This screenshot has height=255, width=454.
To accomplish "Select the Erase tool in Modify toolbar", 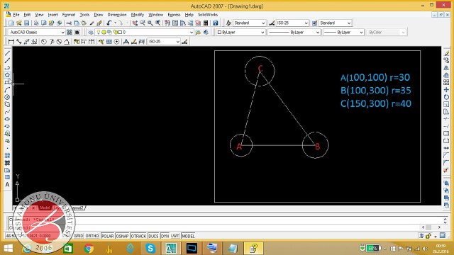I will (x=446, y=53).
